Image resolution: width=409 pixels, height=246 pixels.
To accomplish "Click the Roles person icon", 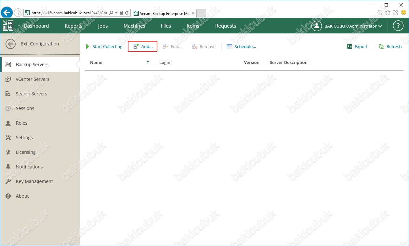I will pyautogui.click(x=8, y=123).
